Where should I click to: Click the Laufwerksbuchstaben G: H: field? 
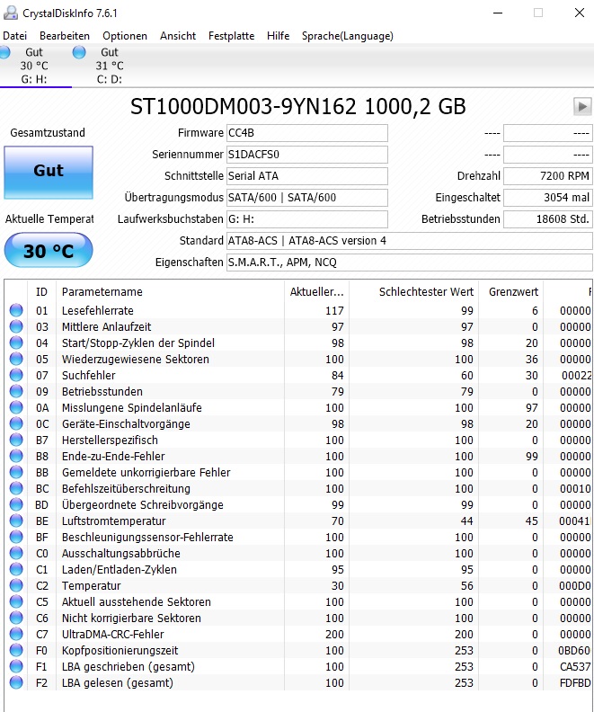pos(307,218)
